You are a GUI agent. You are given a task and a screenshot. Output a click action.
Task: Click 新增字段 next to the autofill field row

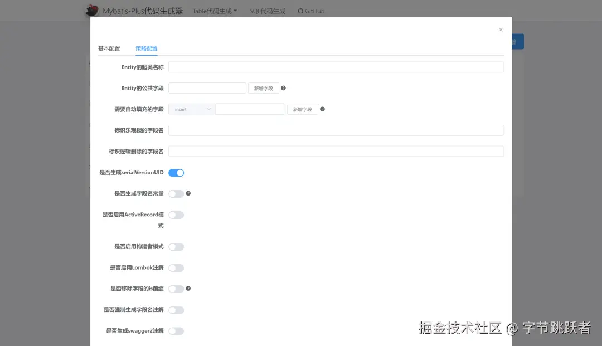pyautogui.click(x=302, y=109)
